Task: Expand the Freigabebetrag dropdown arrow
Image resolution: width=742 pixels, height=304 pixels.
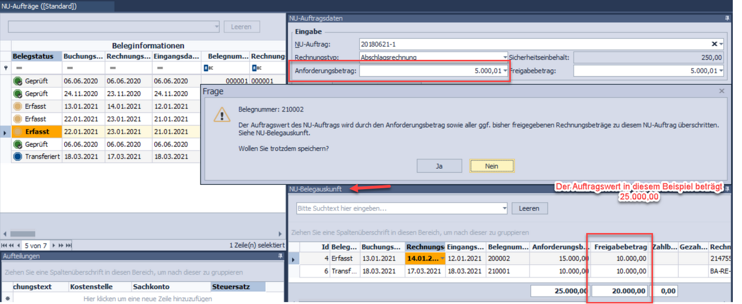Action: click(x=721, y=71)
